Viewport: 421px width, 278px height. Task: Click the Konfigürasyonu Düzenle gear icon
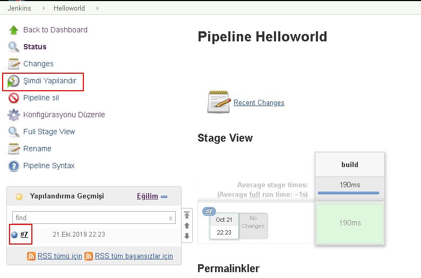pos(14,115)
